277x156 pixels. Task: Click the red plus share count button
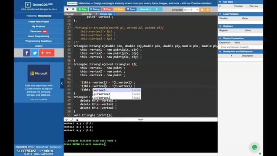[x=47, y=53]
